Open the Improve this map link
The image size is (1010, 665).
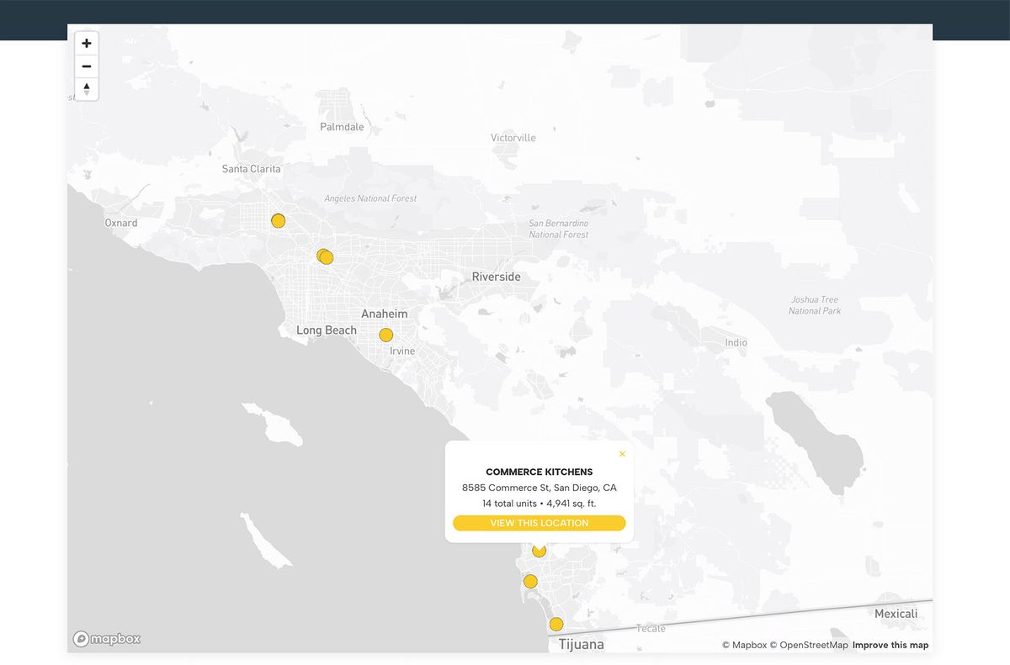tap(890, 645)
